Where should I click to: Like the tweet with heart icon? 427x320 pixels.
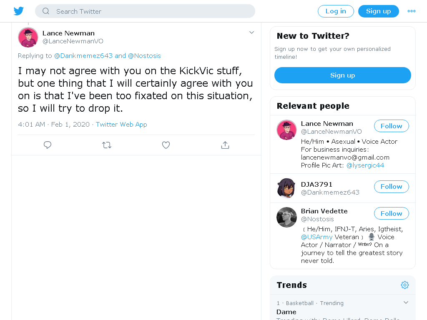pos(166,145)
